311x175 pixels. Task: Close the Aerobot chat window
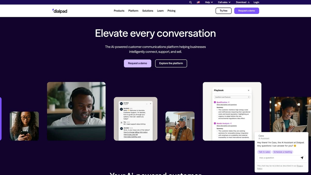point(151,104)
